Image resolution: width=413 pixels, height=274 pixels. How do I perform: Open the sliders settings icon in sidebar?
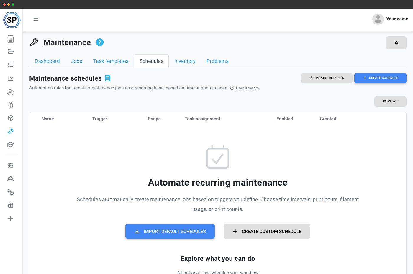(11, 165)
